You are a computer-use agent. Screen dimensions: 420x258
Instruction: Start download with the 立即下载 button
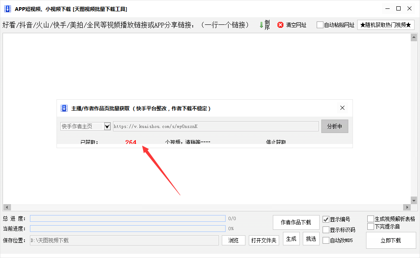coord(391,240)
